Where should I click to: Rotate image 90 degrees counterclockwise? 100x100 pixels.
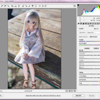point(43,6)
